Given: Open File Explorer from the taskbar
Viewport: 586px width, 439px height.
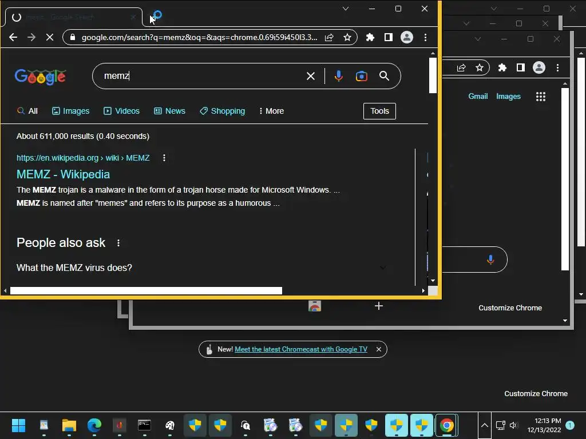Looking at the screenshot, I should pyautogui.click(x=69, y=425).
